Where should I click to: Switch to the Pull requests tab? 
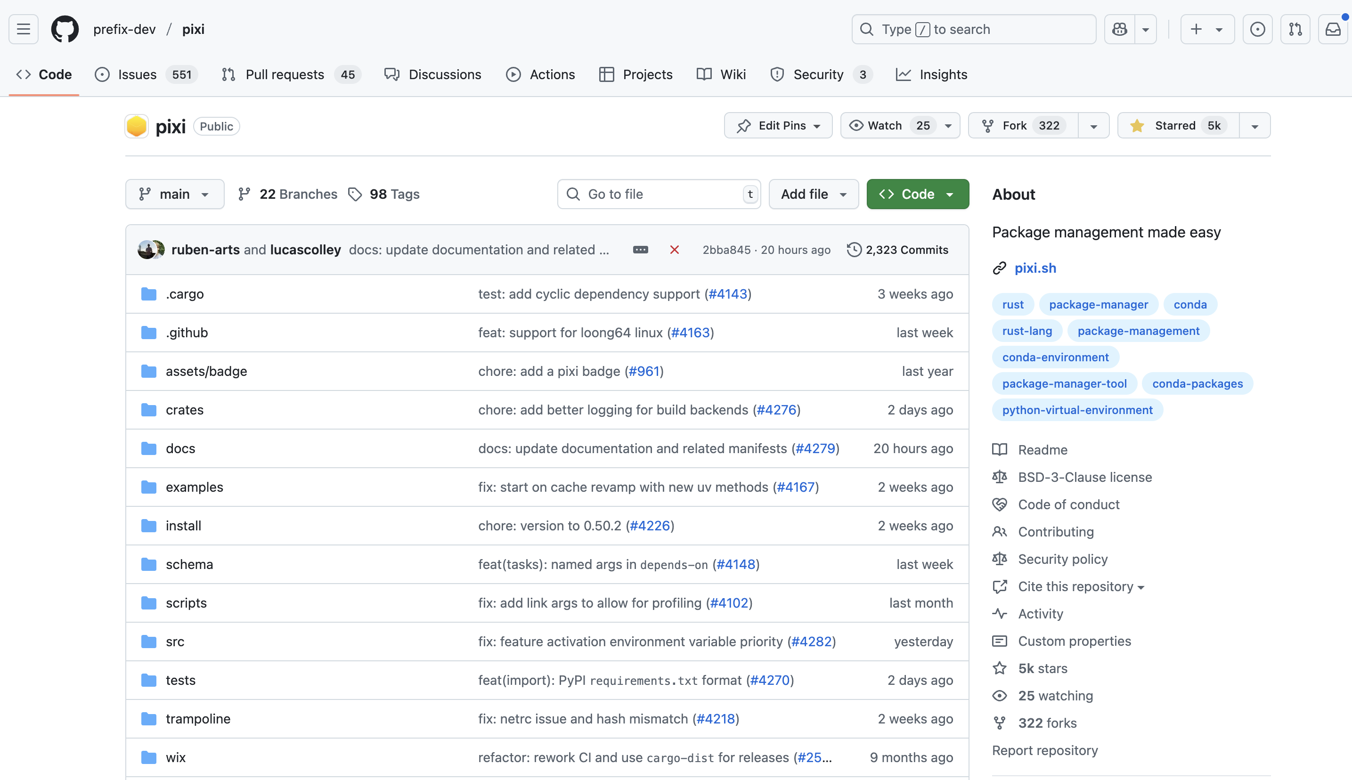pyautogui.click(x=292, y=74)
